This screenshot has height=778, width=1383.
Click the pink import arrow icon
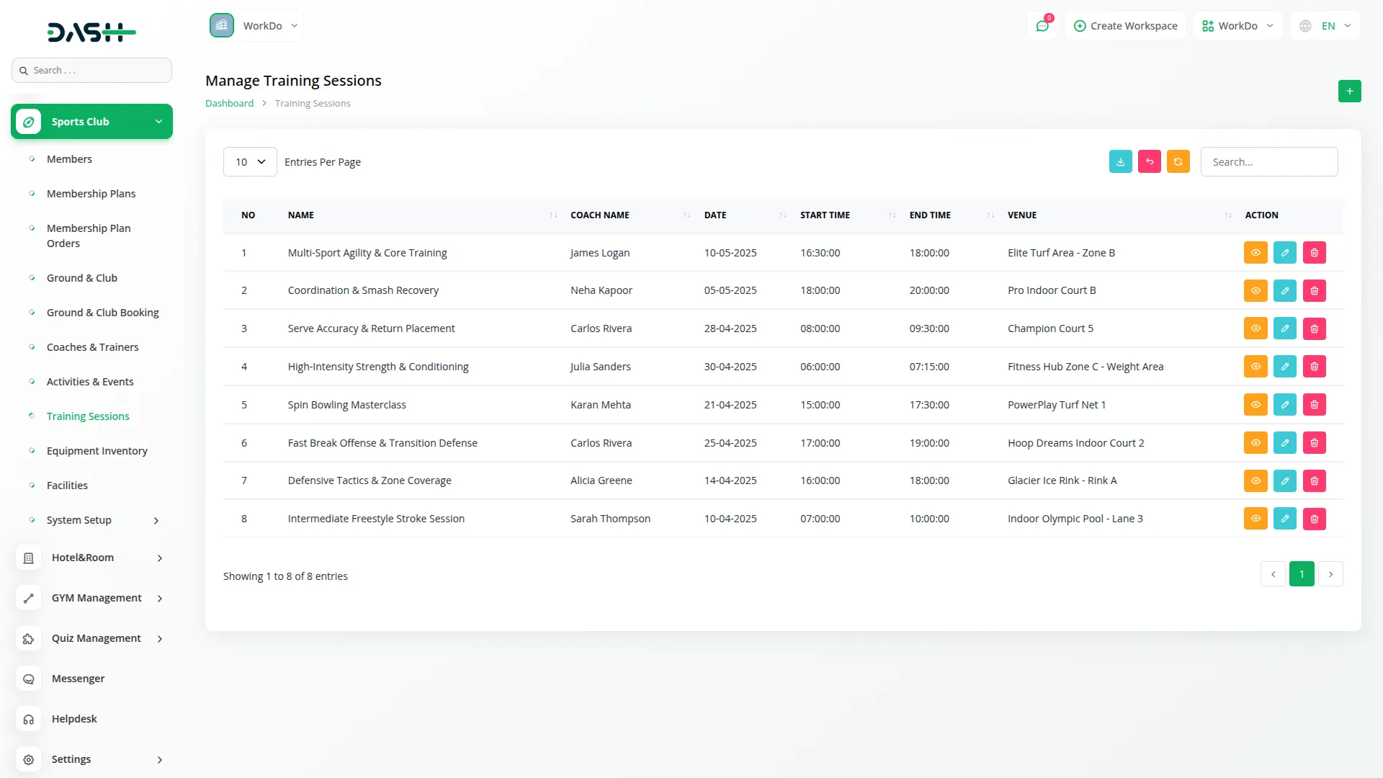pyautogui.click(x=1149, y=162)
